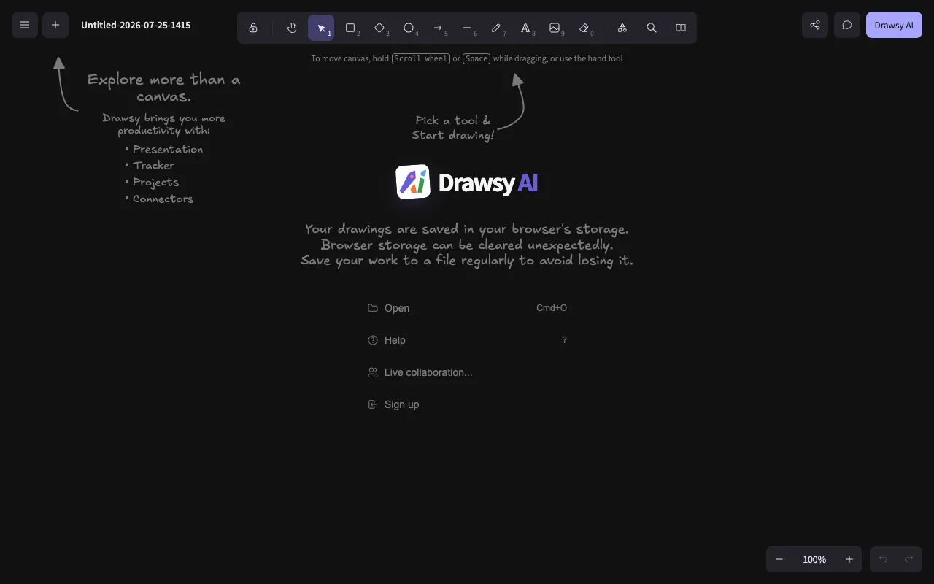
Task: Open the library book icon
Action: click(x=681, y=28)
